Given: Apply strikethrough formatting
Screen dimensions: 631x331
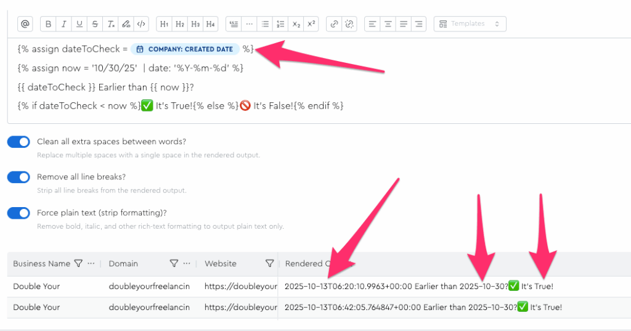Looking at the screenshot, I should pos(95,24).
